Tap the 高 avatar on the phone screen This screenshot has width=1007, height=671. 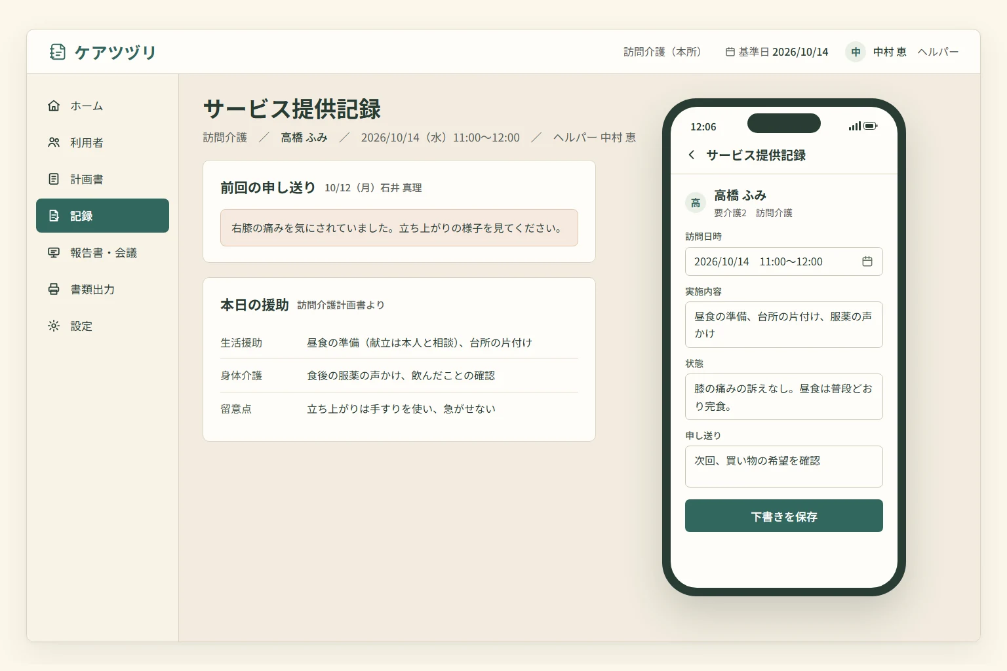[x=696, y=202]
